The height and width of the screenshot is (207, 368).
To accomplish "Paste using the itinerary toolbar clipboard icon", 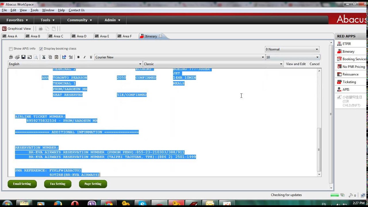I will point(56,57).
